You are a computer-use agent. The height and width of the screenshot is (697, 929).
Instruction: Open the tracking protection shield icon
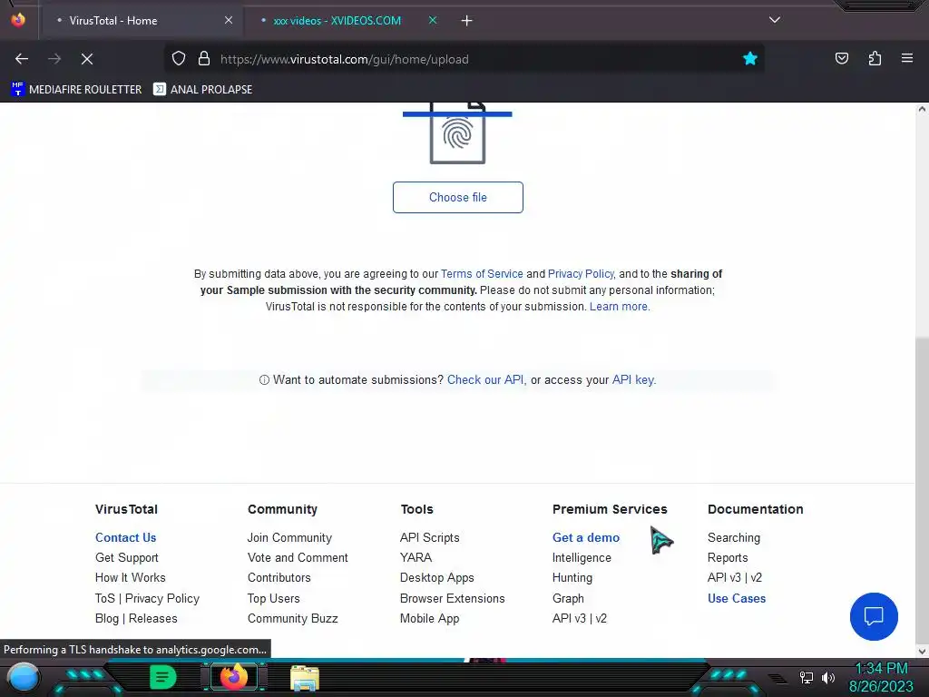point(179,58)
